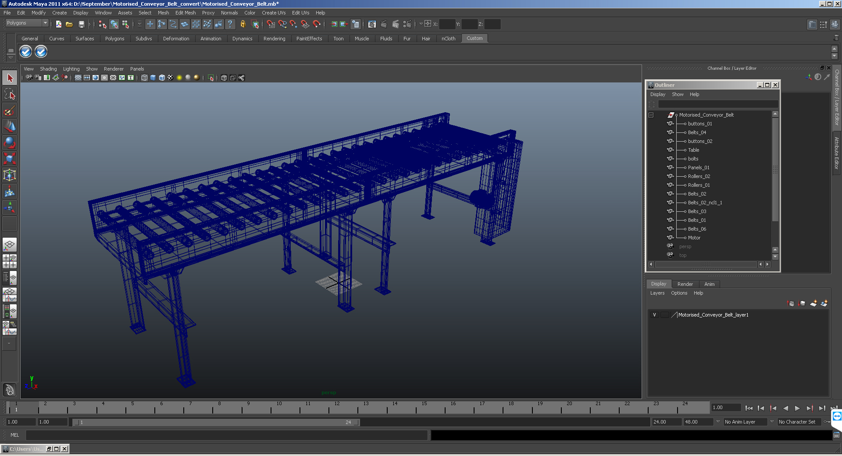Screen dimensions: 842x456
Task: Select Rollers_01 in the Outliner
Action: tap(699, 185)
